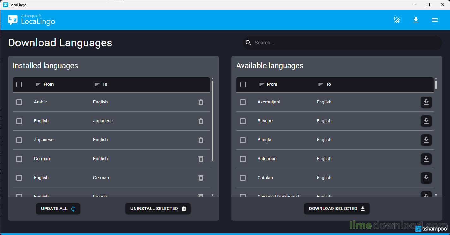The height and width of the screenshot is (235, 450).
Task: Tick the Bulgarian to English checkbox
Action: (x=243, y=159)
